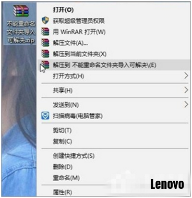
Task: Click the shield icon for admin rights
Action: (x=45, y=21)
